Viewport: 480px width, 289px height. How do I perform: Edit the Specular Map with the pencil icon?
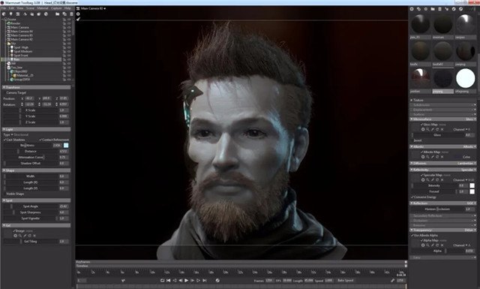[x=433, y=180]
